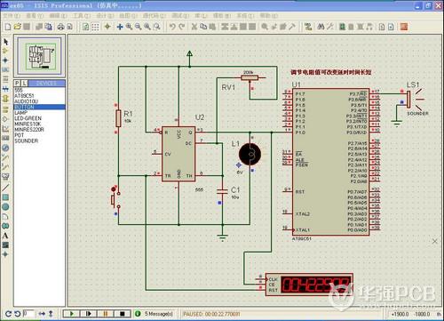
Task: Toggle the grid dots display icon
Action: point(95,27)
